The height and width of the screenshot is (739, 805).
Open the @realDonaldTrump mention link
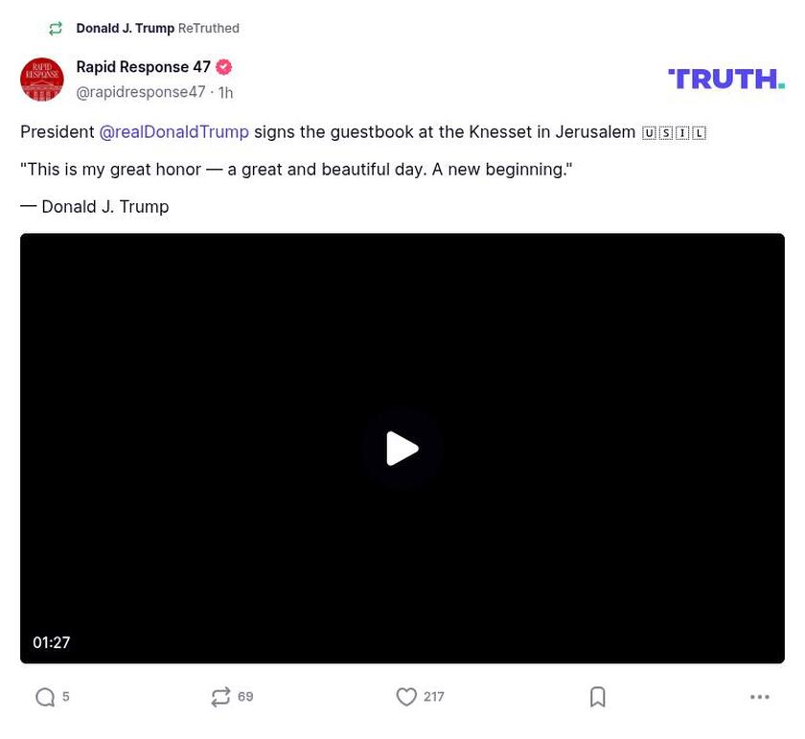174,131
